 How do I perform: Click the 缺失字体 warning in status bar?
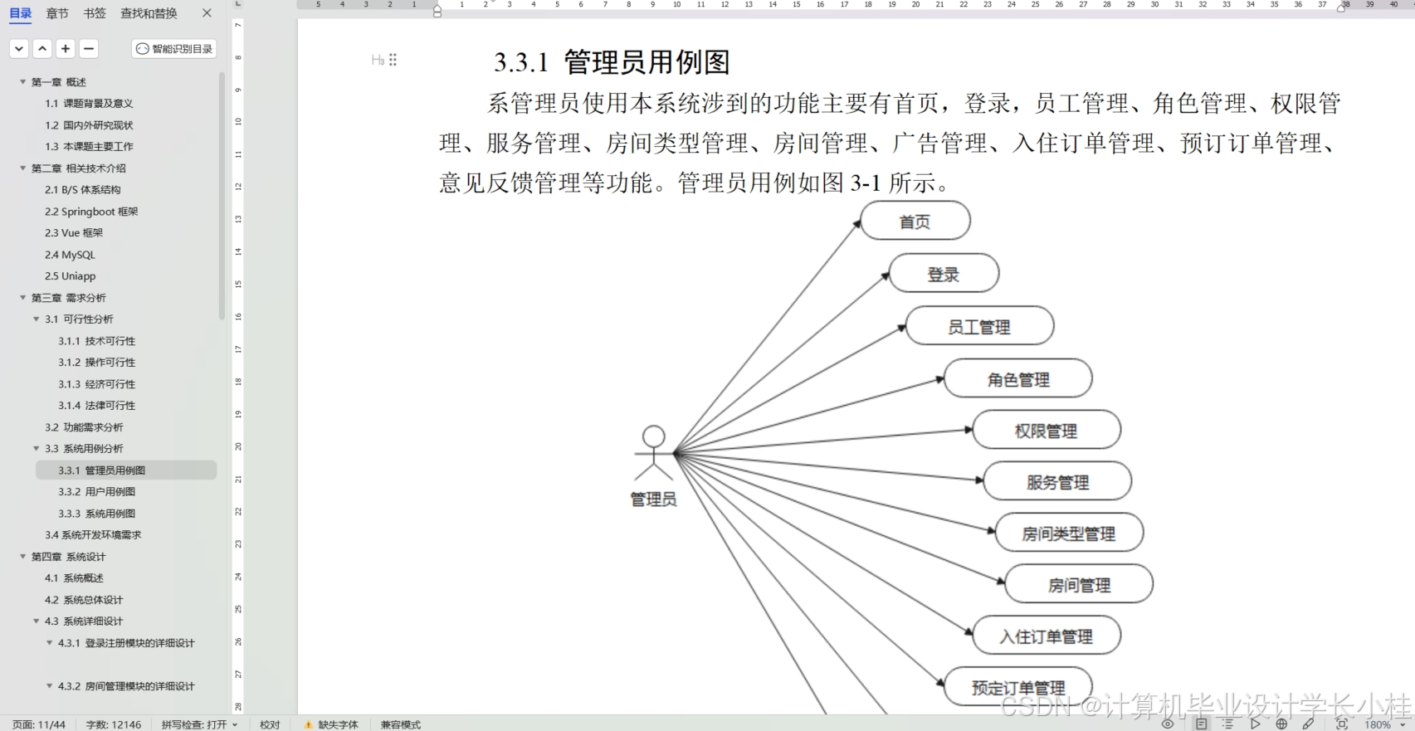[331, 724]
